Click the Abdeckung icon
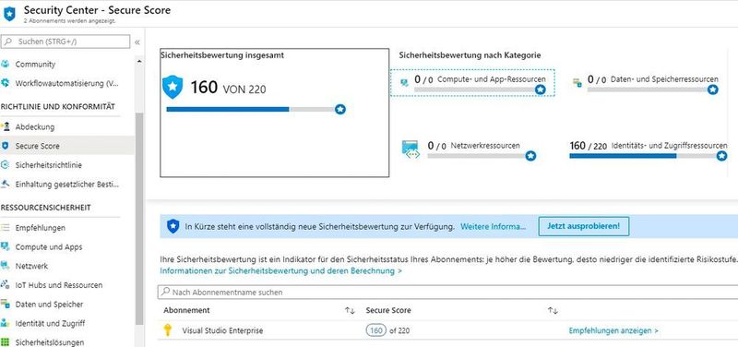This screenshot has height=347, width=738. [x=6, y=126]
